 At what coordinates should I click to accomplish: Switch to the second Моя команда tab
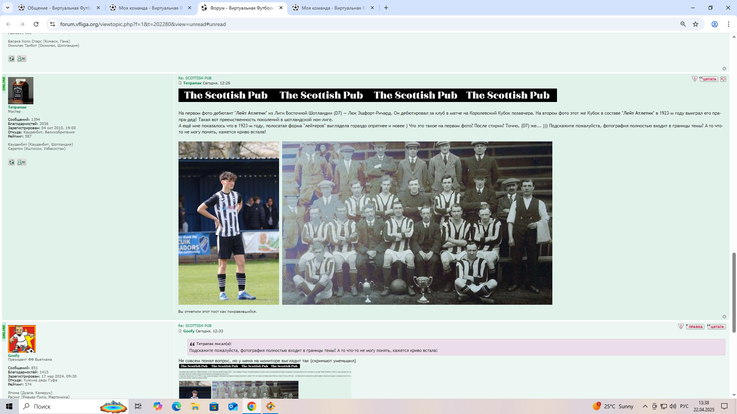(x=332, y=8)
